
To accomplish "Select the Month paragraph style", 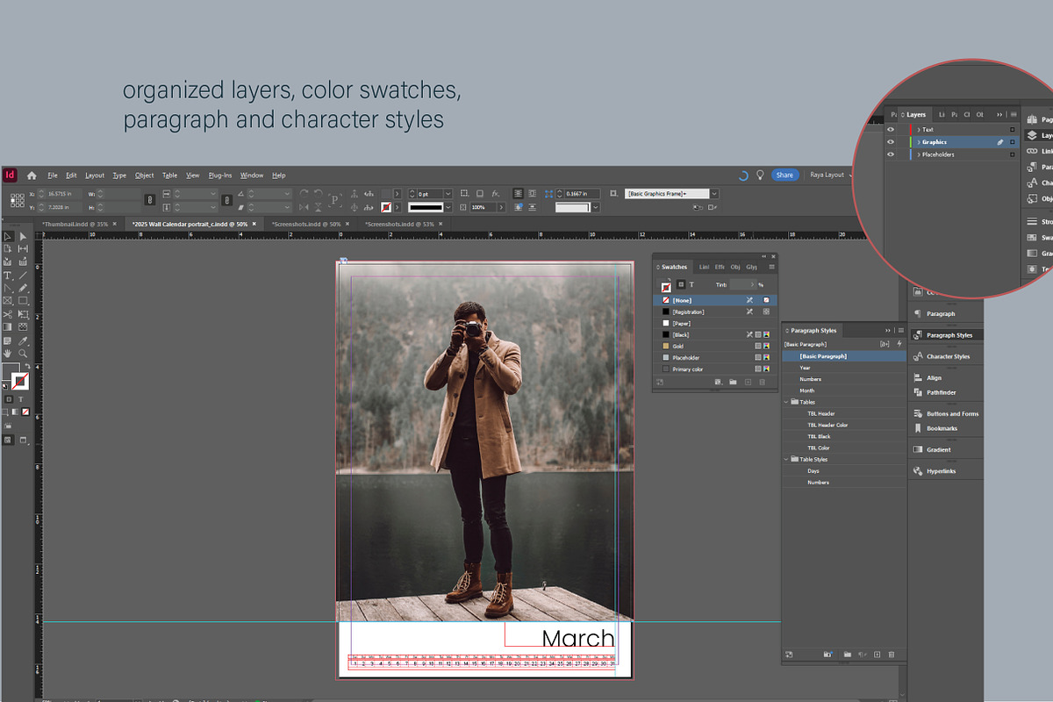I will click(806, 390).
